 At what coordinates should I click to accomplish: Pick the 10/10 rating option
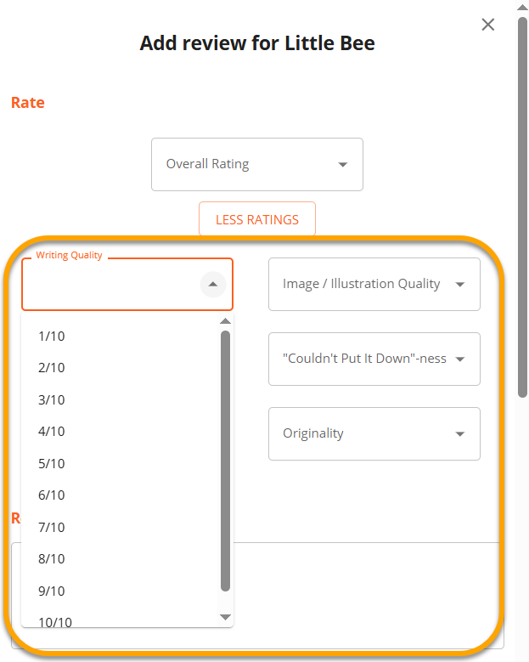[x=55, y=621]
